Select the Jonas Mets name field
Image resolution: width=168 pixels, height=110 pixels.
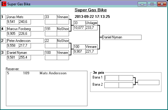pyautogui.click(x=25, y=17)
